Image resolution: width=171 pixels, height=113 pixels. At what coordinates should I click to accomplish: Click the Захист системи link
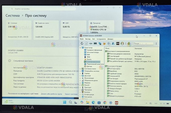click(71, 94)
